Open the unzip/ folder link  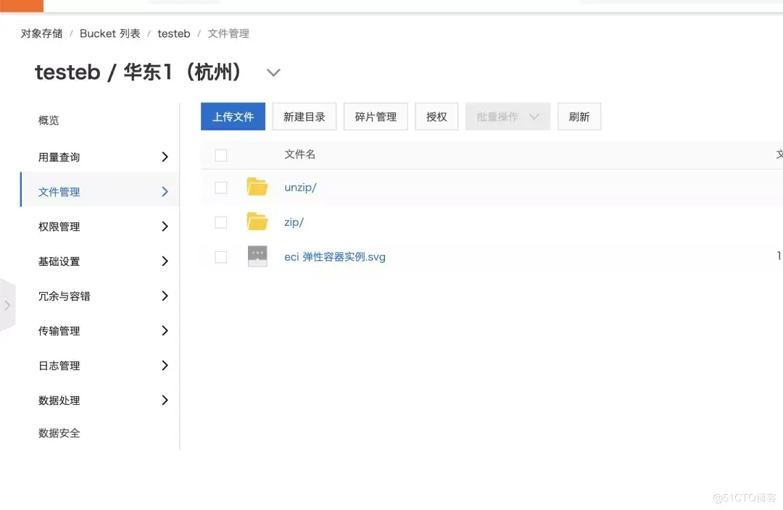point(300,188)
